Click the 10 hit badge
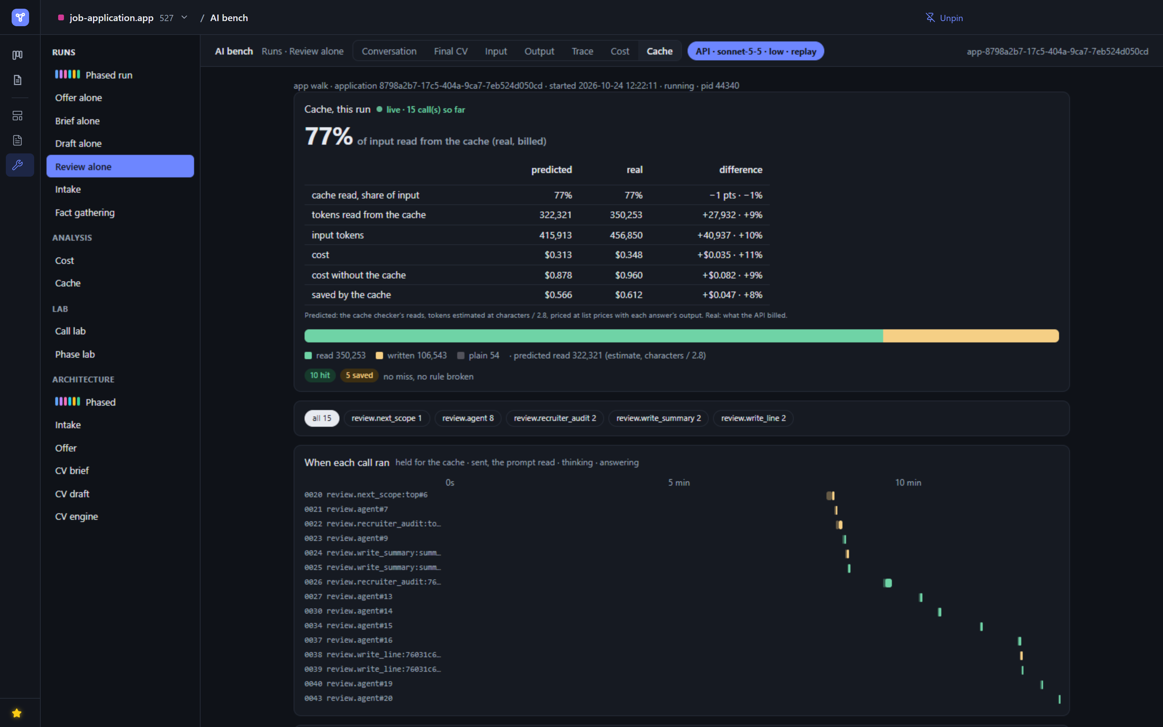The width and height of the screenshot is (1163, 727). pos(319,375)
